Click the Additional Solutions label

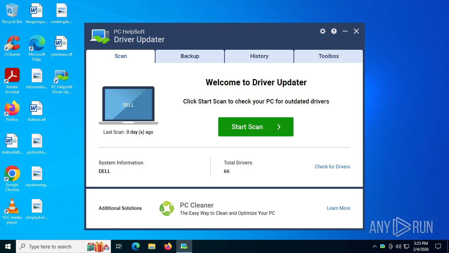tap(120, 208)
